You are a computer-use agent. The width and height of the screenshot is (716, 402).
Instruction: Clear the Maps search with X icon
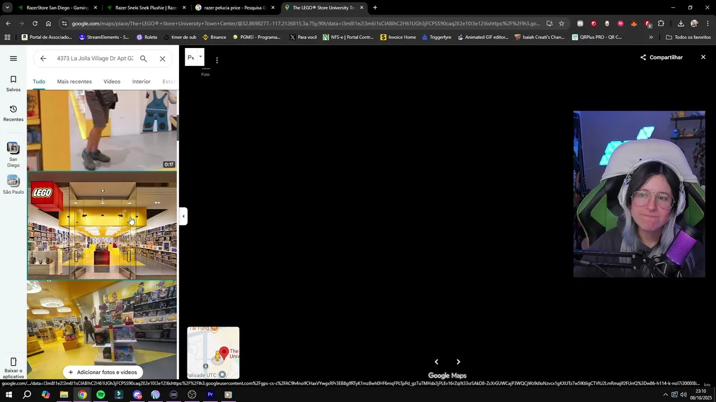162,58
